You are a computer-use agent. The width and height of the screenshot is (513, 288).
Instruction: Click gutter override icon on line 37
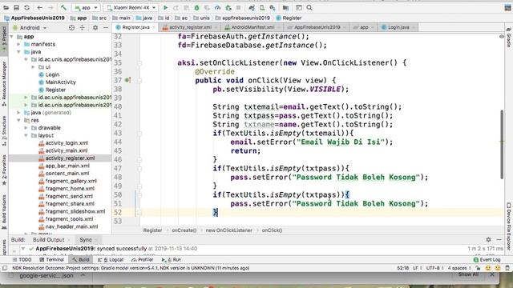click(128, 80)
